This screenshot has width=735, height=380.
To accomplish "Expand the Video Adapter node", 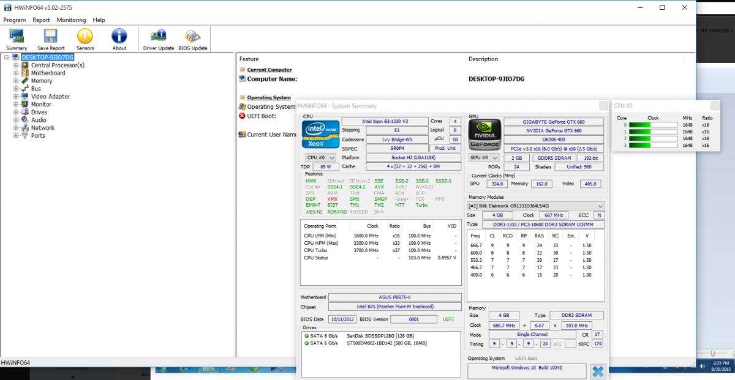I will [16, 96].
